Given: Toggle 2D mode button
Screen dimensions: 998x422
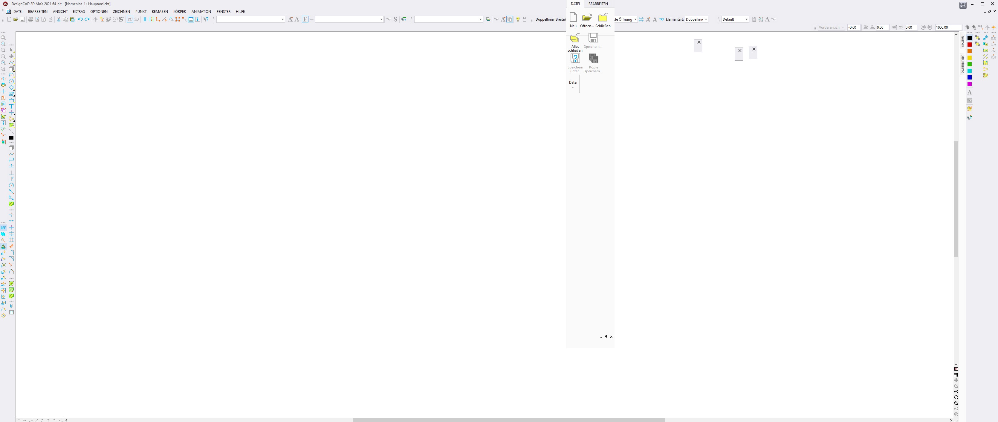Looking at the screenshot, I should pos(130,19).
